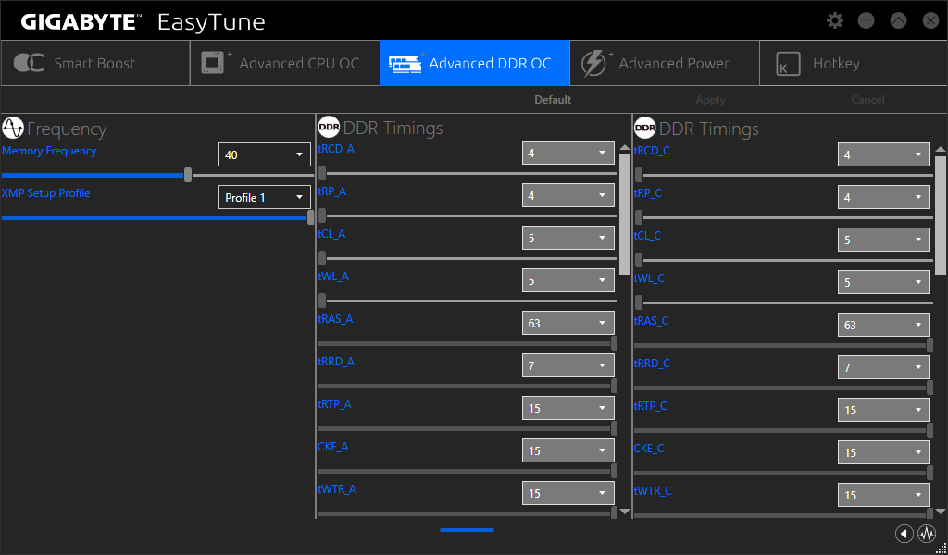Open the tCL_C dropdown
948x555 pixels.
pyautogui.click(x=884, y=240)
